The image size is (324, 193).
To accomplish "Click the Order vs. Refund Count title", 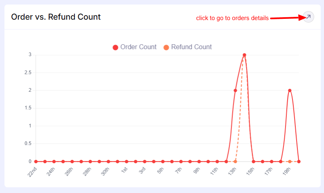I will click(x=56, y=17).
